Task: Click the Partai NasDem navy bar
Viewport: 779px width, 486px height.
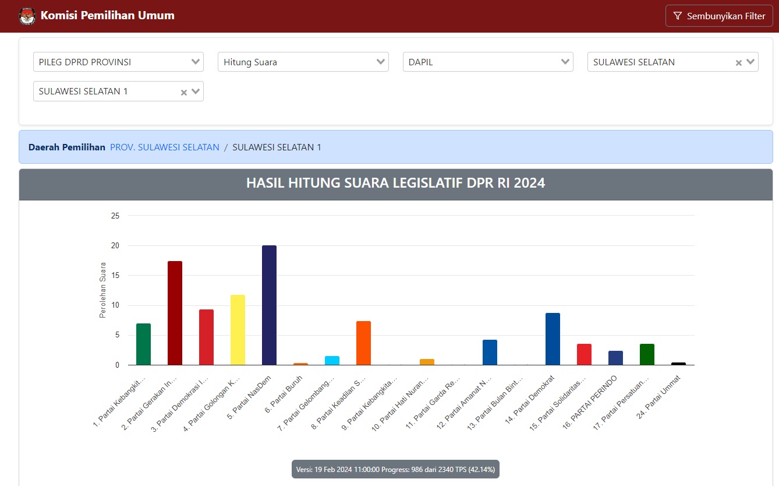Action: coord(269,305)
